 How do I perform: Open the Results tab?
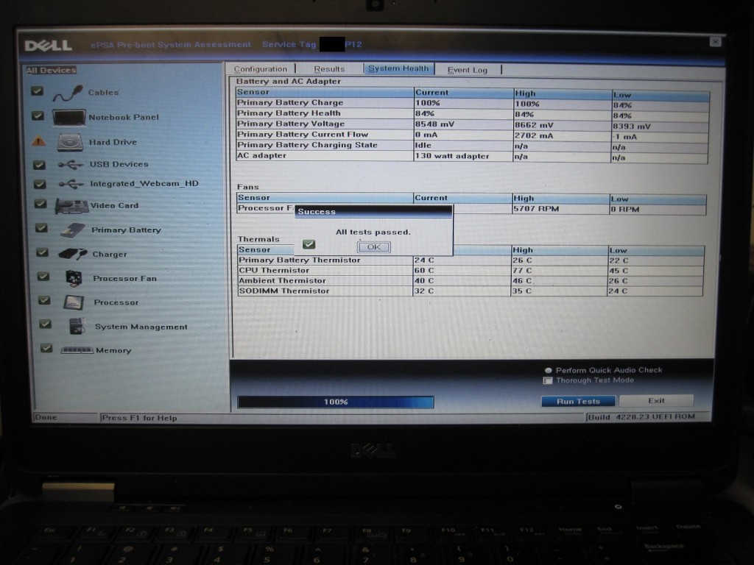(329, 69)
